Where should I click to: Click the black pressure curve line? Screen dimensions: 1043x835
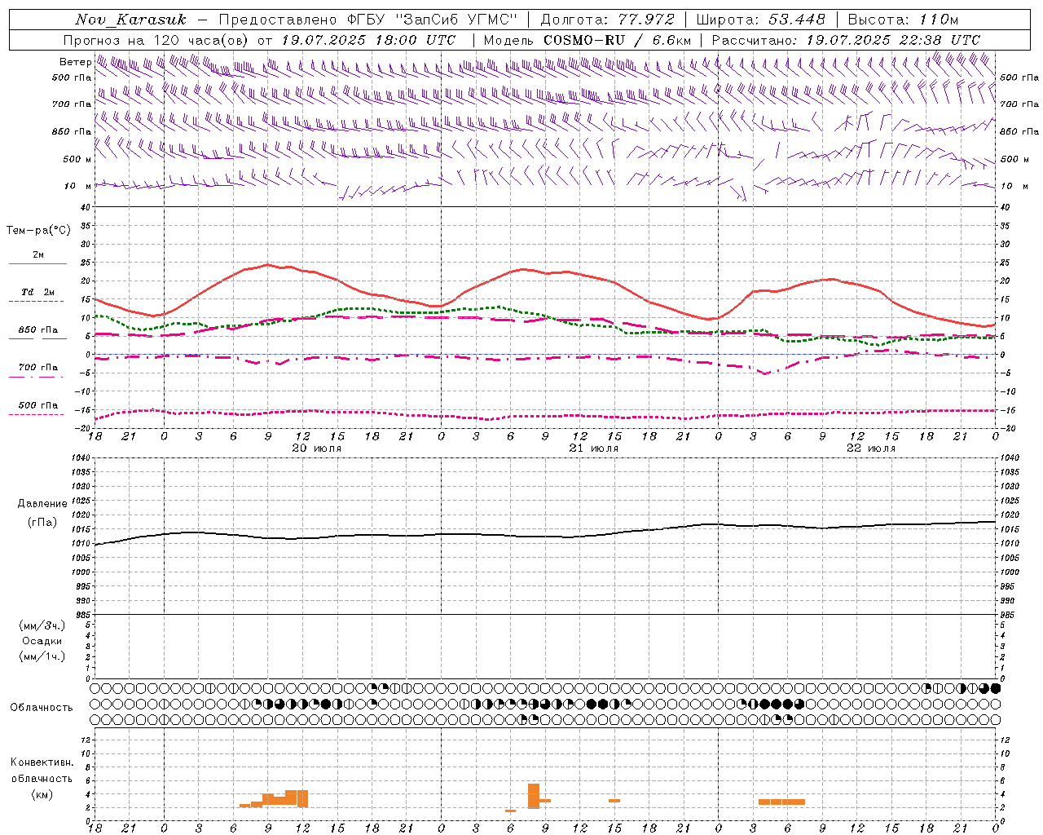coord(546,535)
